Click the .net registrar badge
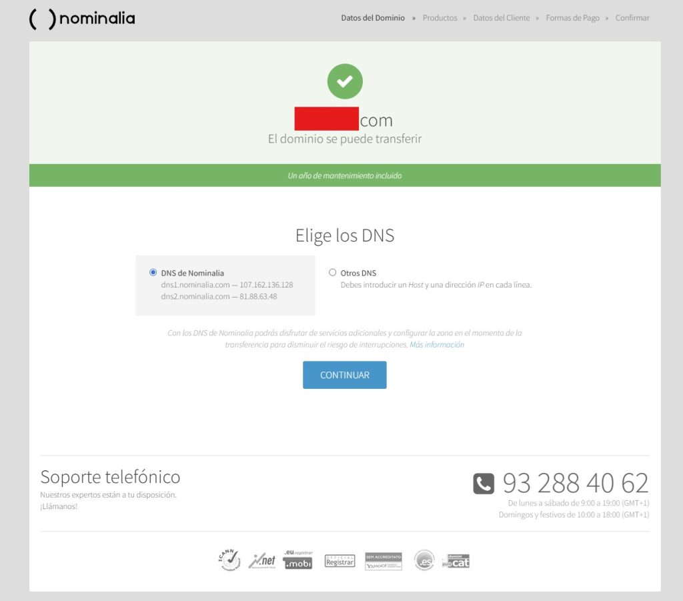Image resolution: width=683 pixels, height=601 pixels. click(x=262, y=561)
